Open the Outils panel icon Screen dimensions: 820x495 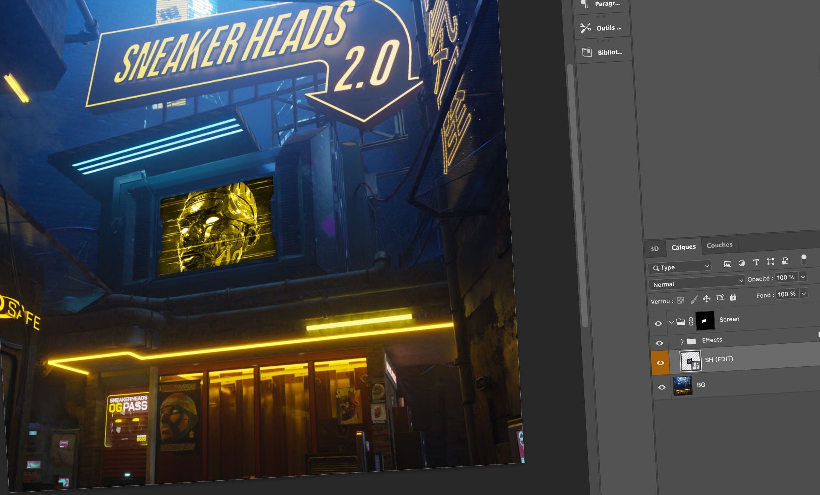pos(585,28)
